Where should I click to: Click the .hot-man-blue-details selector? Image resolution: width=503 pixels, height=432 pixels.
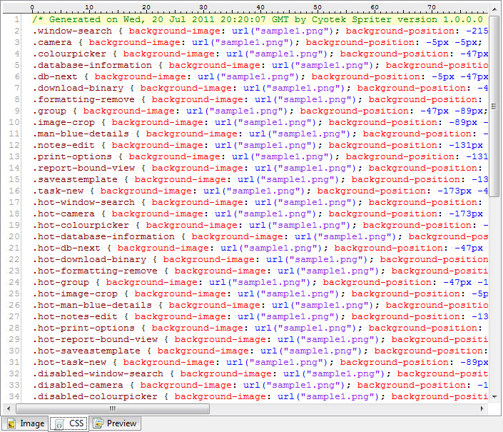tap(92, 305)
